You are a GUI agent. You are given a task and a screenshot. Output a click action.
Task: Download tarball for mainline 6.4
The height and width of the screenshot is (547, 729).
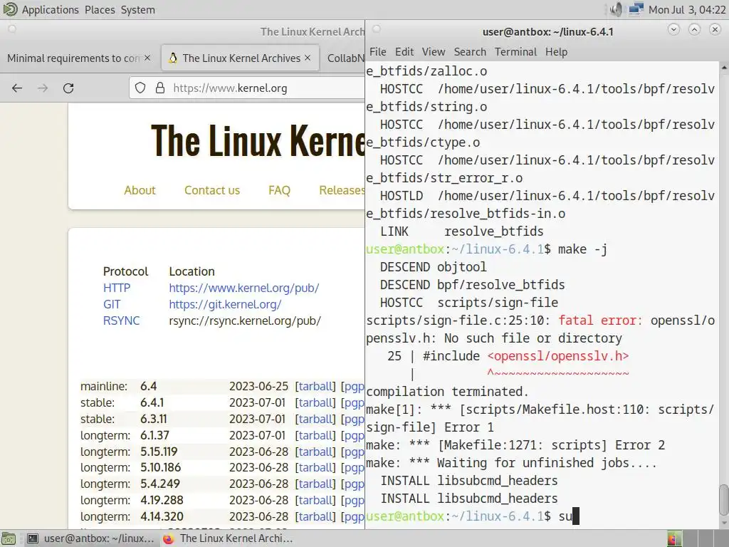tap(315, 386)
